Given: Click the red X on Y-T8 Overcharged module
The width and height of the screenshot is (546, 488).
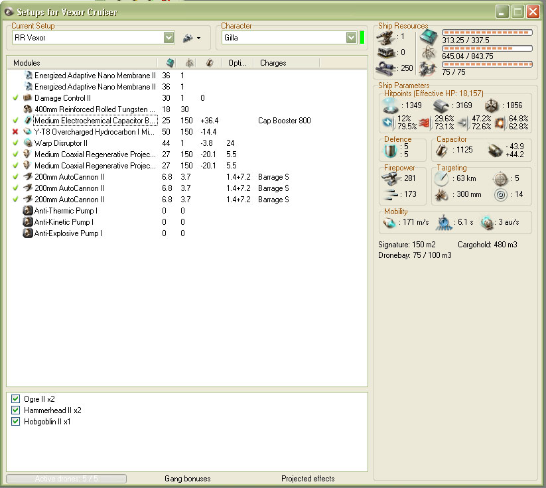Looking at the screenshot, I should (15, 132).
